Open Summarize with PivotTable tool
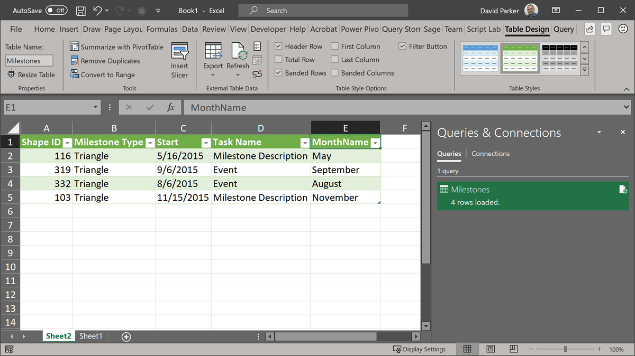Viewport: 635px width, 356px height. click(116, 46)
